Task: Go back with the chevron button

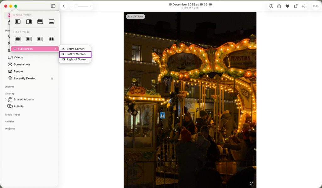Action: click(x=64, y=6)
